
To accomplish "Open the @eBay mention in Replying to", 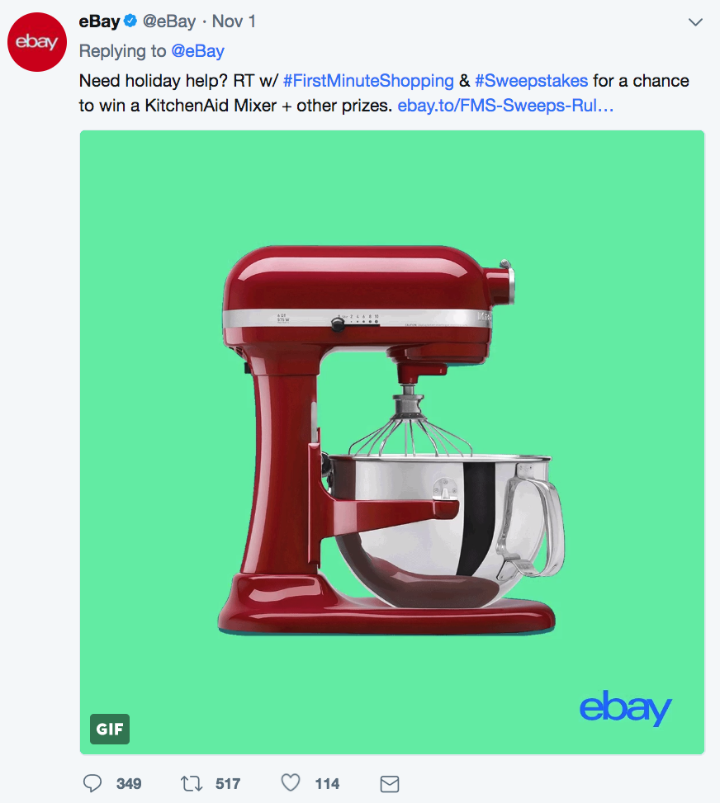I will point(198,51).
